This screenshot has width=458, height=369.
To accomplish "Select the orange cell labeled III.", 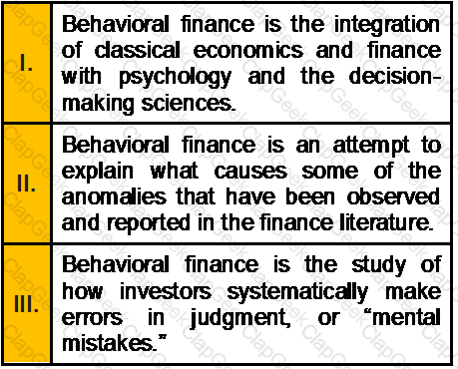I will tap(27, 304).
